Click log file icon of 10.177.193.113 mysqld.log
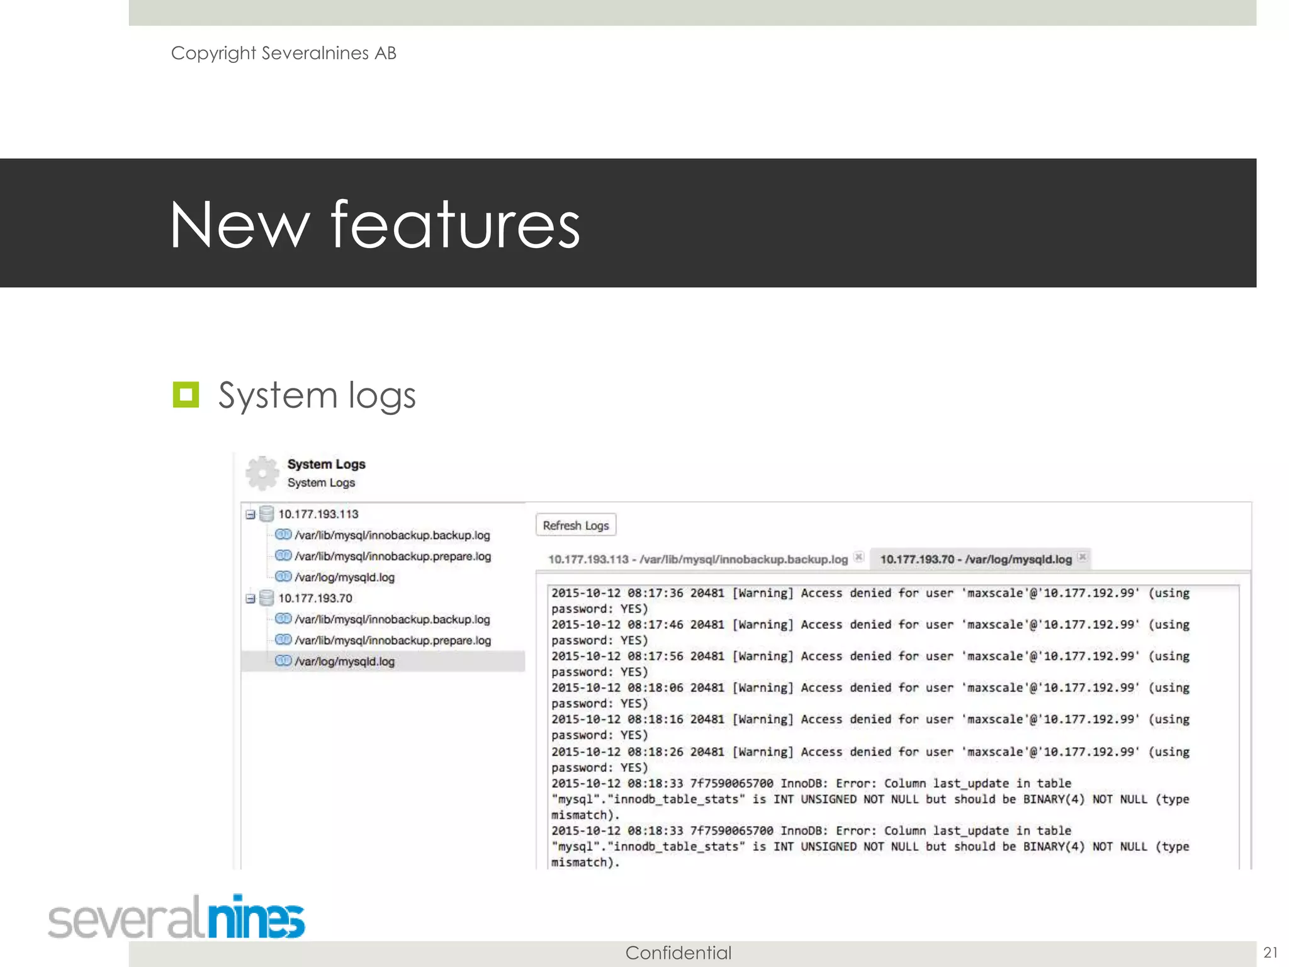The width and height of the screenshot is (1289, 967). [284, 576]
